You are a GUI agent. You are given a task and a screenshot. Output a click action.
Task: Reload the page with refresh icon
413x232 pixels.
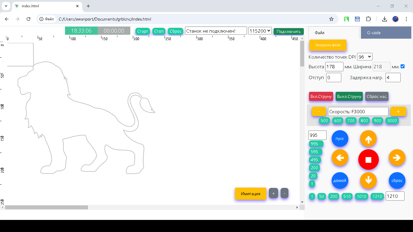28,19
